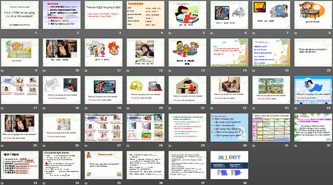This screenshot has width=333, height=185.
Task: Select slide 2 with the purple background
Action: (62, 15)
